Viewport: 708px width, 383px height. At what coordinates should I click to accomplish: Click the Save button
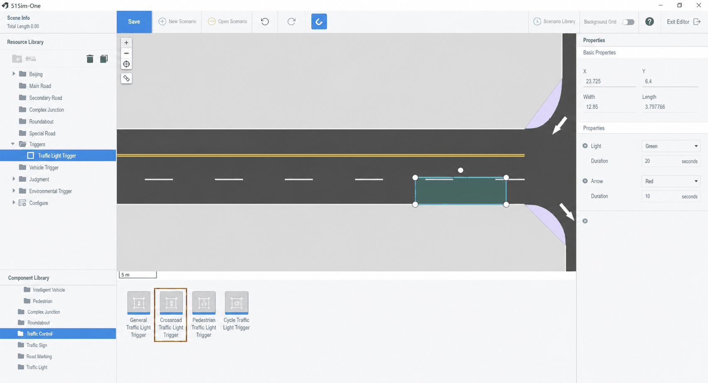[x=134, y=22]
